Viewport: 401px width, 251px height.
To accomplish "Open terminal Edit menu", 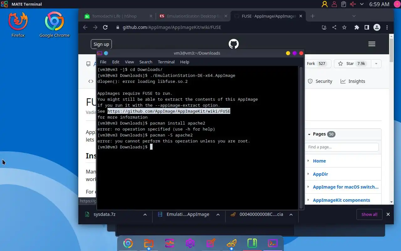I will [x=116, y=62].
